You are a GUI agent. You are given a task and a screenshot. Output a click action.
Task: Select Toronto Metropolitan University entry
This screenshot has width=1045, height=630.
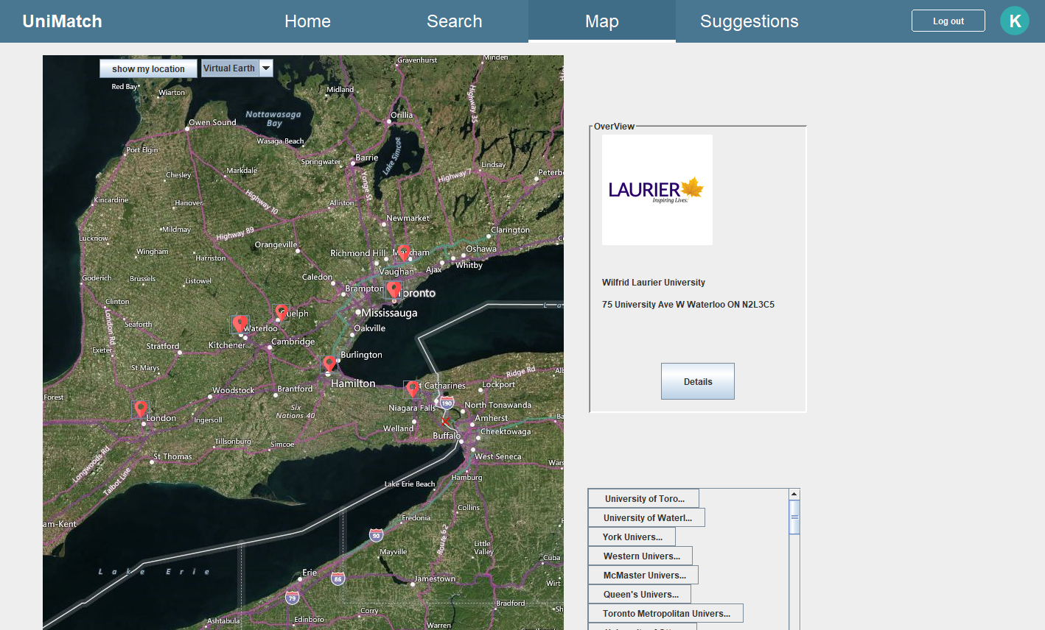(665, 613)
